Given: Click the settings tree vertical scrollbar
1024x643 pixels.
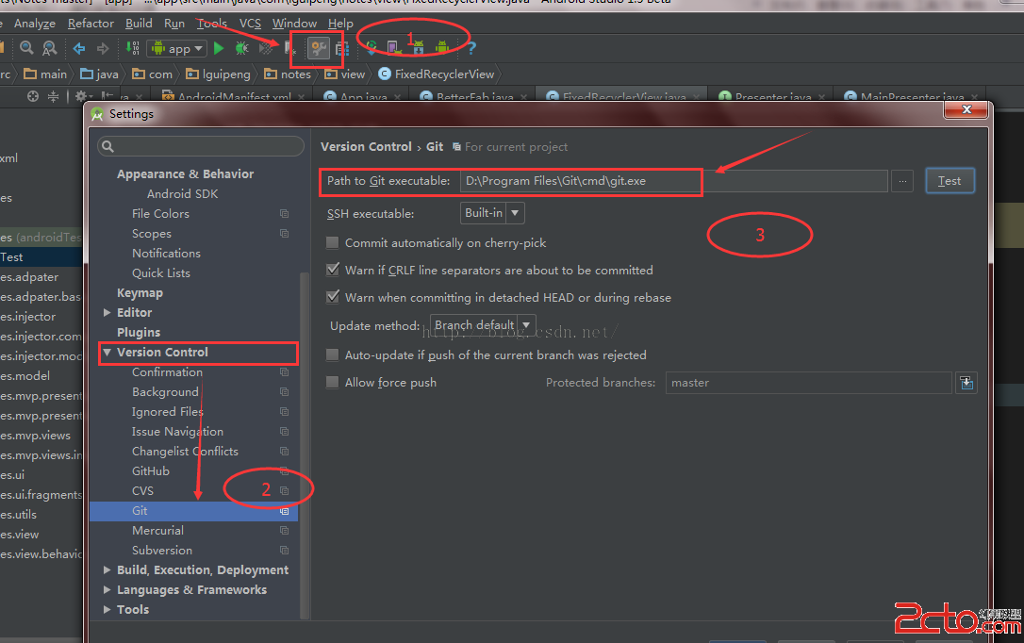Looking at the screenshot, I should pyautogui.click(x=305, y=444).
